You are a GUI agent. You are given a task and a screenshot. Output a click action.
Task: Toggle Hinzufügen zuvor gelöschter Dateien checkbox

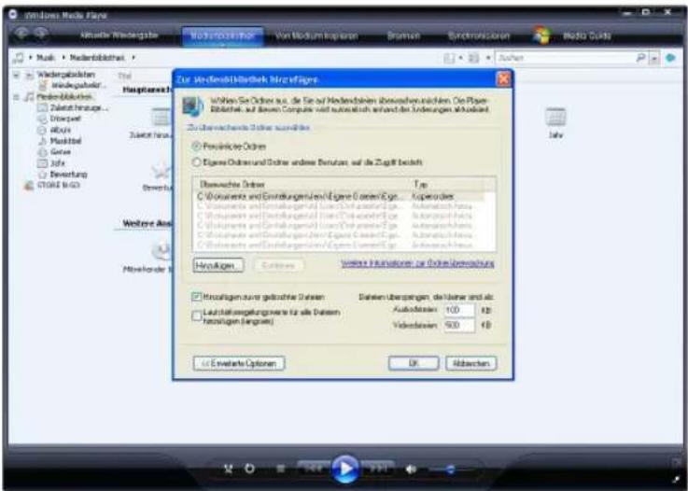[197, 297]
